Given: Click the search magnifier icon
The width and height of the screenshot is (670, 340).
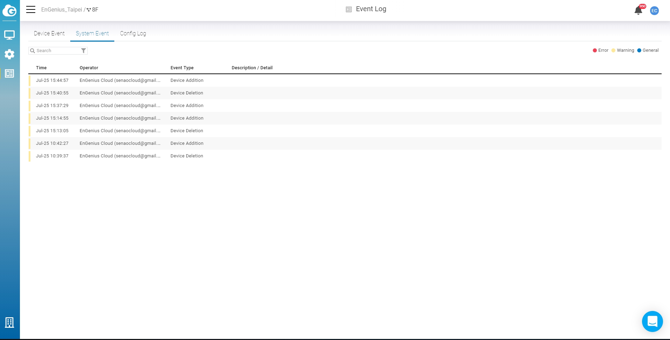Looking at the screenshot, I should [x=33, y=51].
